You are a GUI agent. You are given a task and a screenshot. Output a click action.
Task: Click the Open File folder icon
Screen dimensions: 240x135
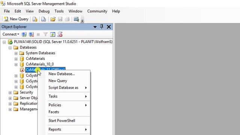pyautogui.click(x=53, y=19)
